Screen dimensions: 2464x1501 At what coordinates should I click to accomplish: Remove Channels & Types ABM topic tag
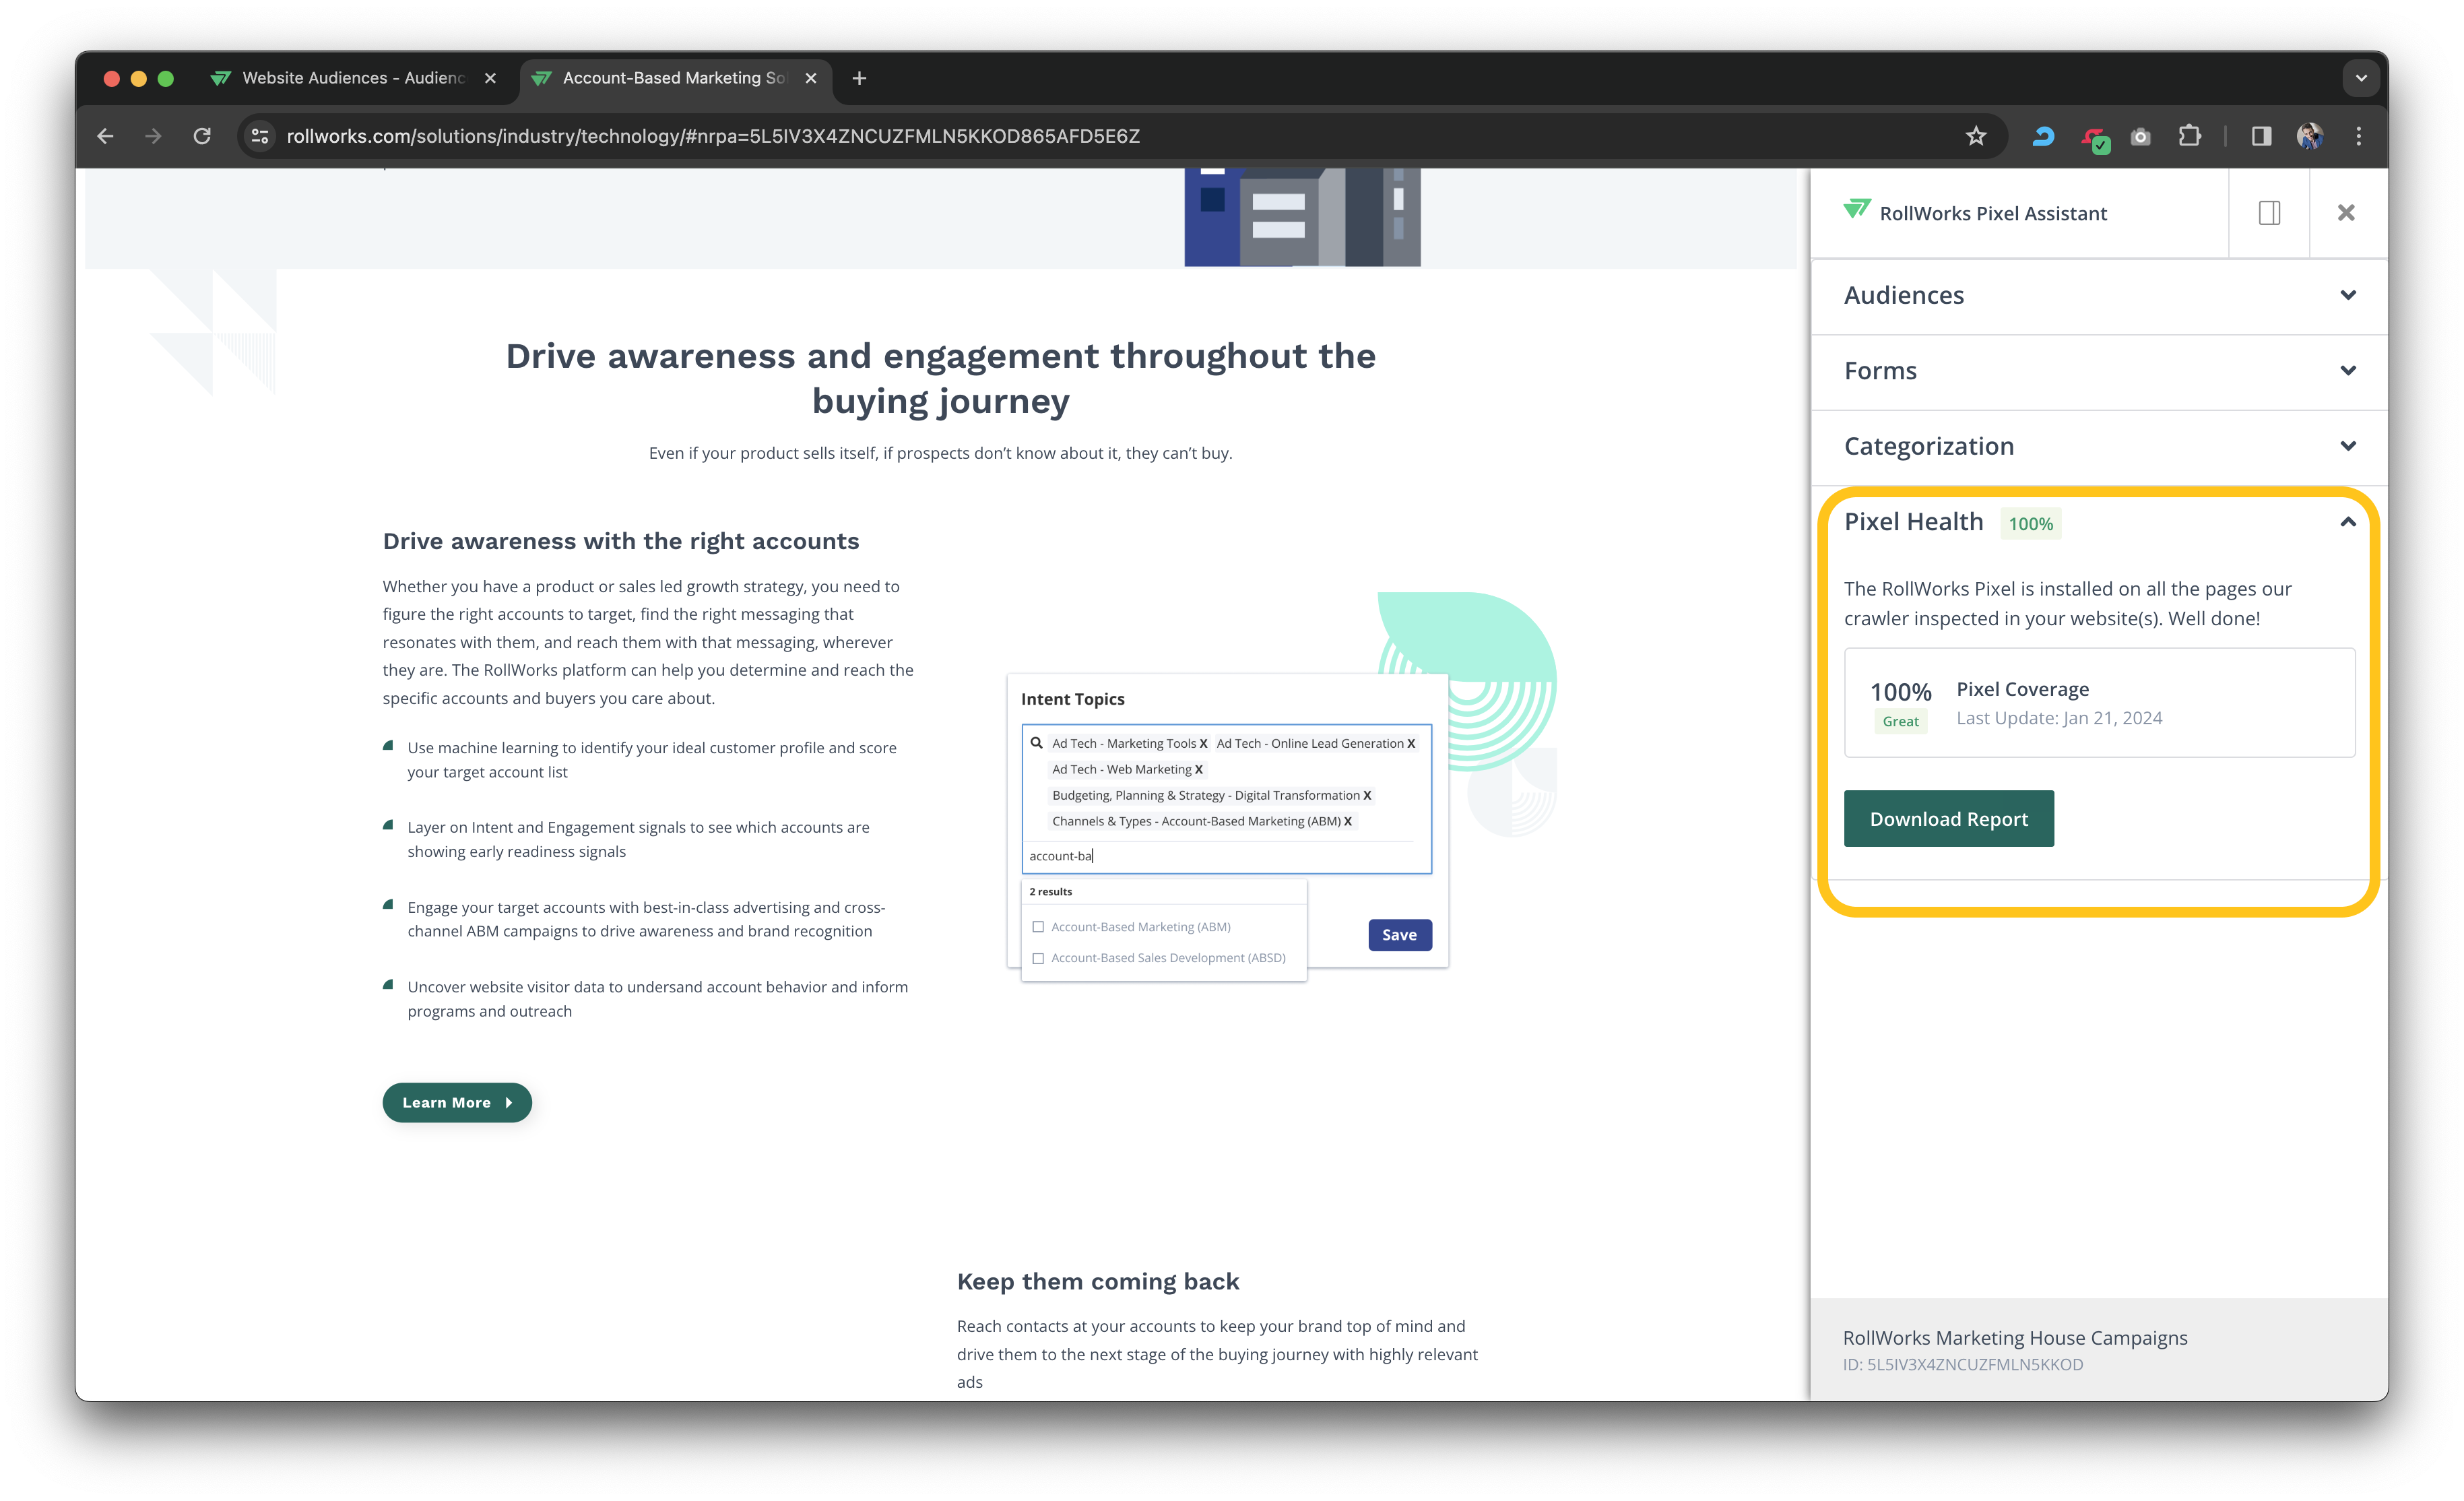[1347, 821]
